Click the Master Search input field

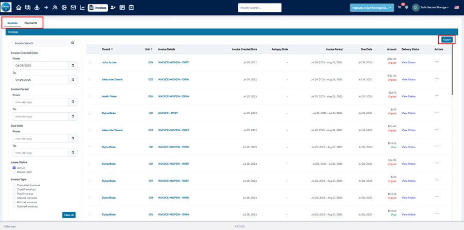259,8
